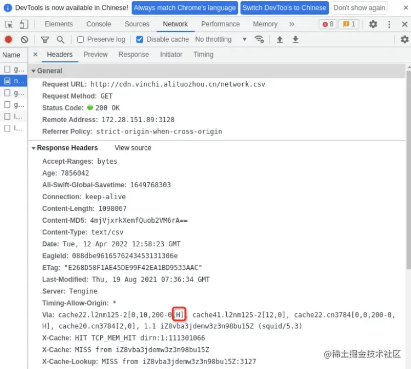This screenshot has height=369, width=411.
Task: Click Remote Address 172.28.151.89:3128
Action: 138,120
